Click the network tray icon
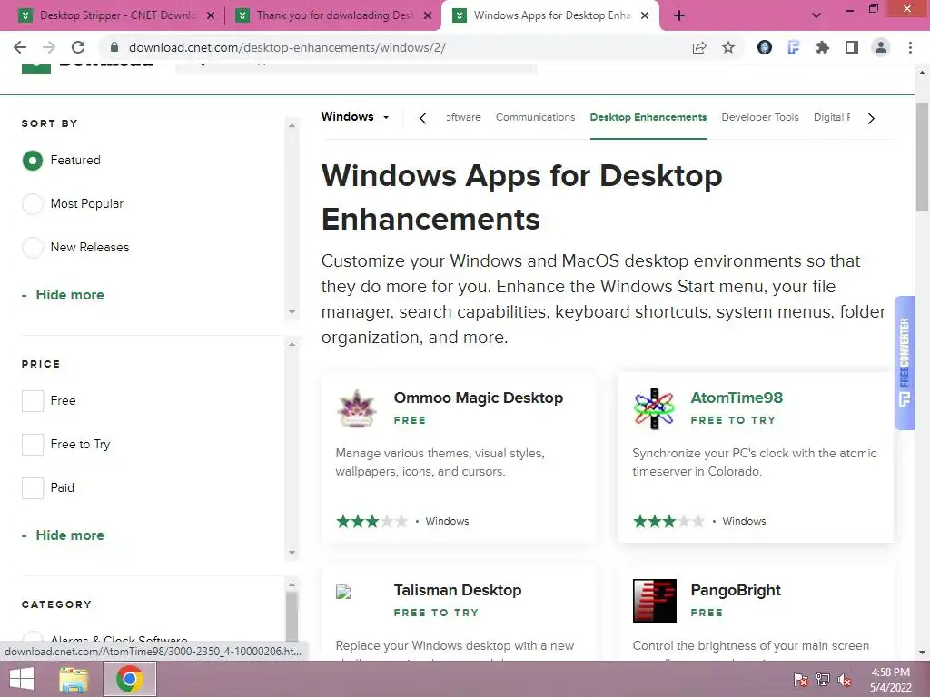The height and width of the screenshot is (697, 930). 823,679
